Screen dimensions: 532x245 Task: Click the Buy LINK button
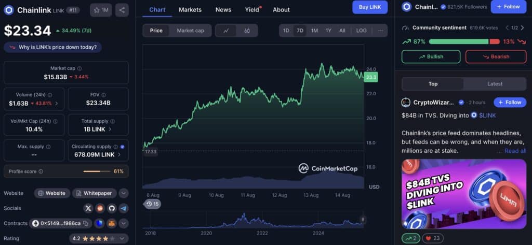370,7
